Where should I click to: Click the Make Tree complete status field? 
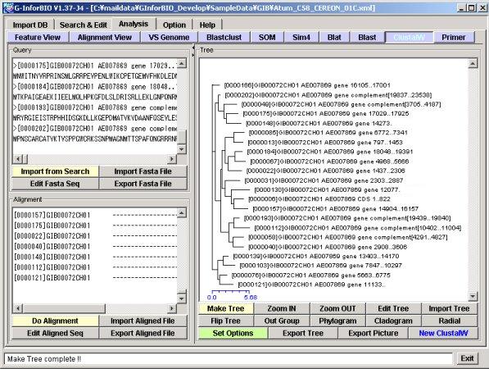click(x=229, y=358)
